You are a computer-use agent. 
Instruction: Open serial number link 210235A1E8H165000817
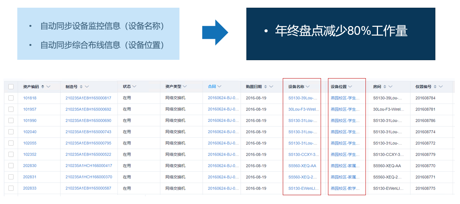click(88, 98)
